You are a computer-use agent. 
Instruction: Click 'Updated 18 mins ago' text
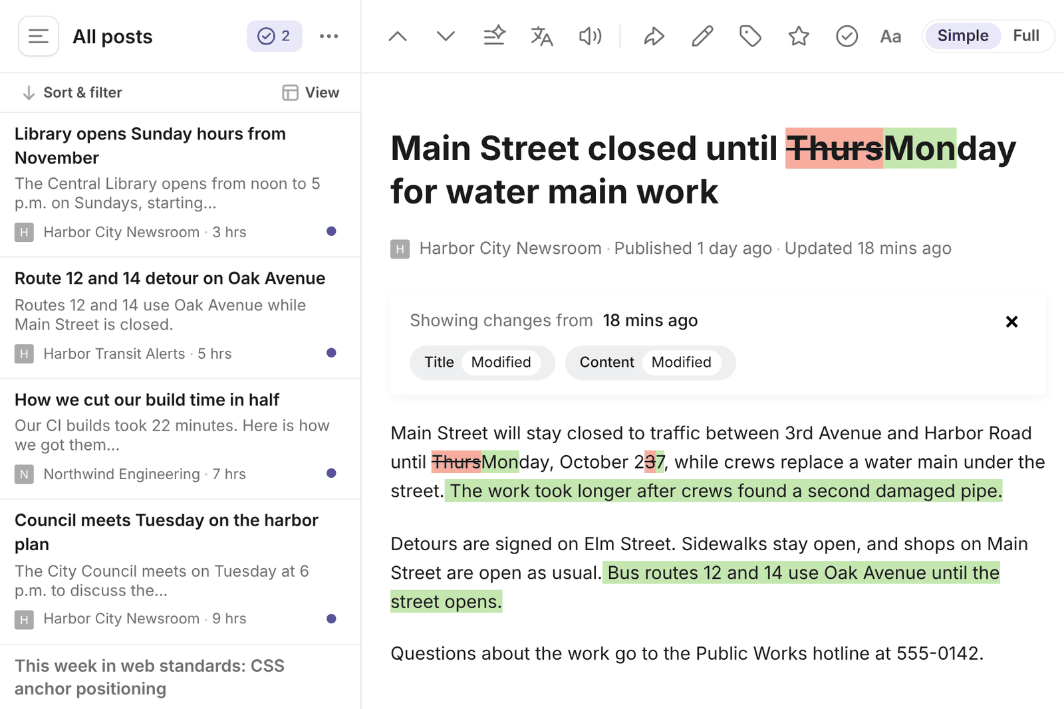[x=868, y=249]
